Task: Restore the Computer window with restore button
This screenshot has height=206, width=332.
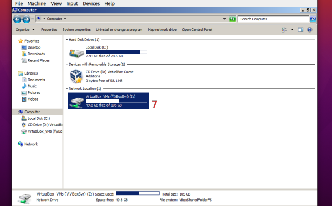Action: [308, 10]
